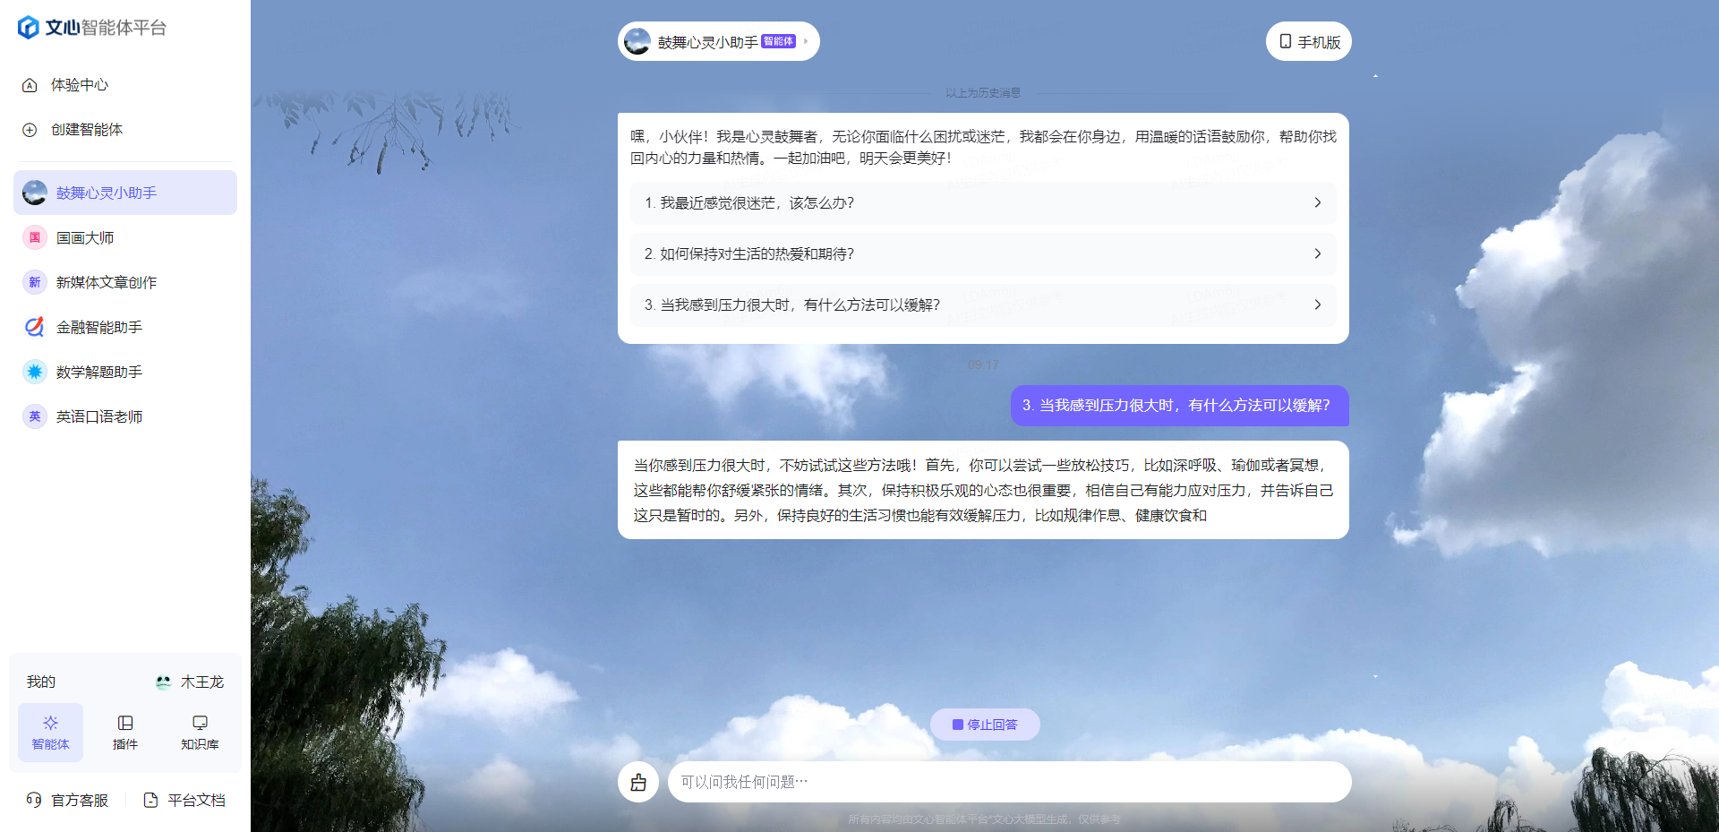Click the 鼓舞心灵小助手 sidebar avatar

tap(35, 193)
